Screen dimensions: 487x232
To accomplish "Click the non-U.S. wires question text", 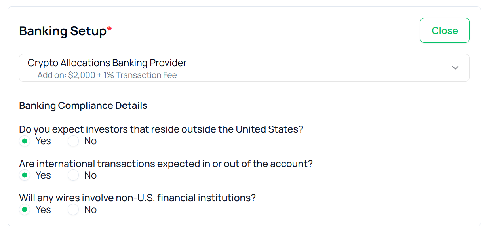I will click(137, 198).
